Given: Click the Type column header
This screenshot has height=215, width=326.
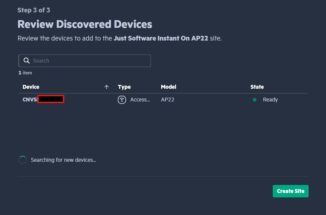Looking at the screenshot, I should 124,87.
